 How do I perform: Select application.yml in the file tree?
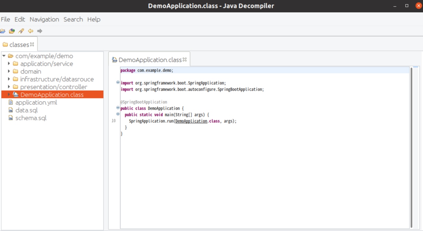[36, 103]
